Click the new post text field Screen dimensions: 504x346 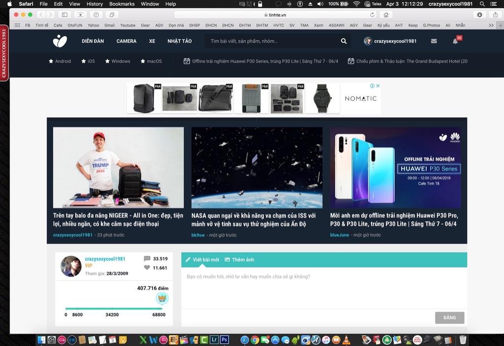pos(324,288)
